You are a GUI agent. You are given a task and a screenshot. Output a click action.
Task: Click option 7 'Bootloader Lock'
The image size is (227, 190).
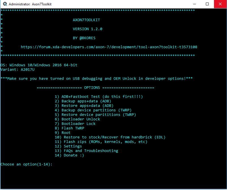75,123
